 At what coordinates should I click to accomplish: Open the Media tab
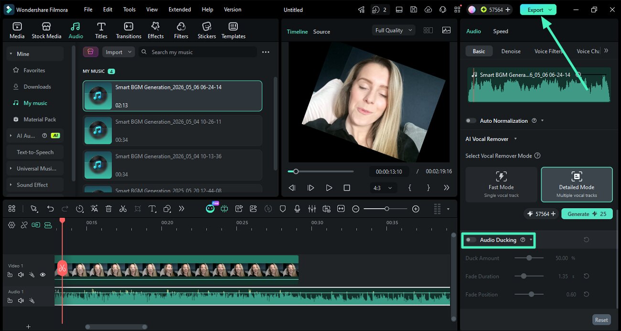17,31
